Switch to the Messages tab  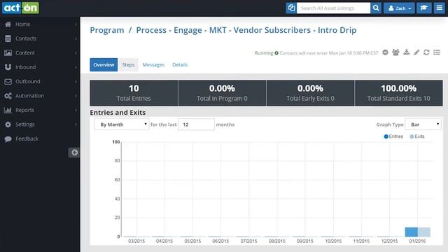point(153,65)
